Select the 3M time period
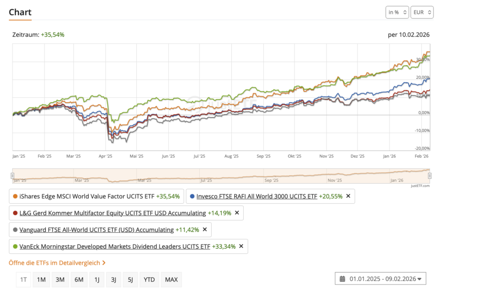478x294 pixels. coord(60,279)
